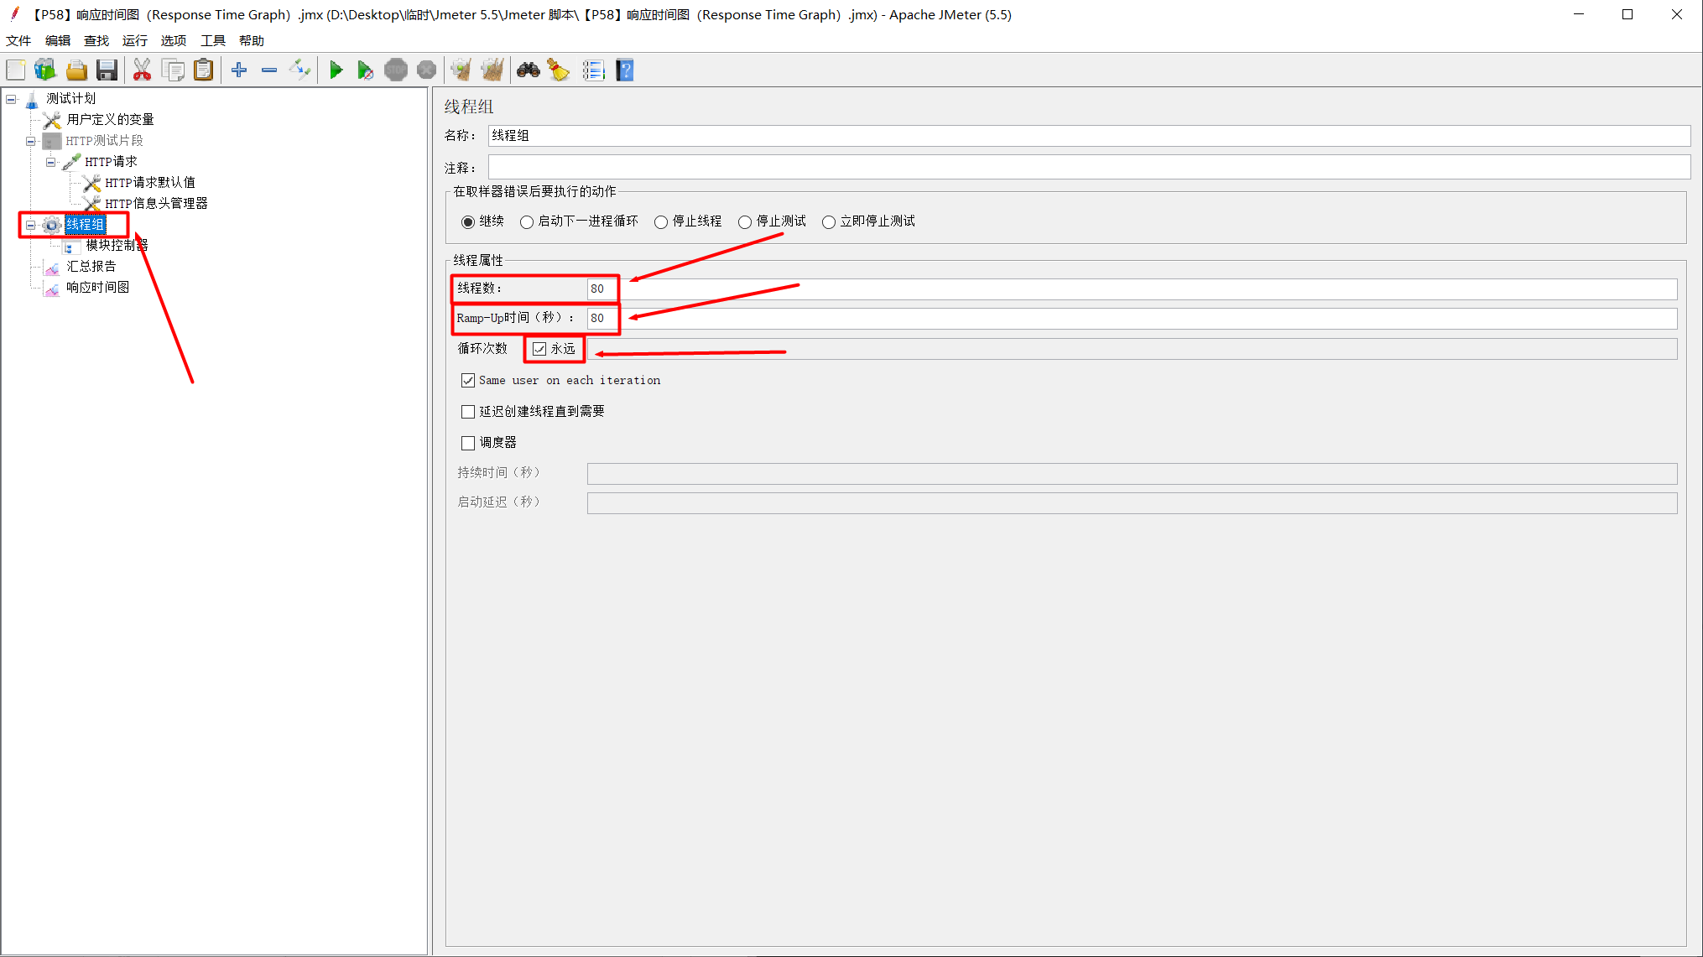Select the HTTP请求默认值 node
The image size is (1703, 957).
pos(150,183)
